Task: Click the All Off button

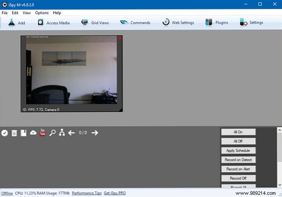Action: tap(238, 141)
